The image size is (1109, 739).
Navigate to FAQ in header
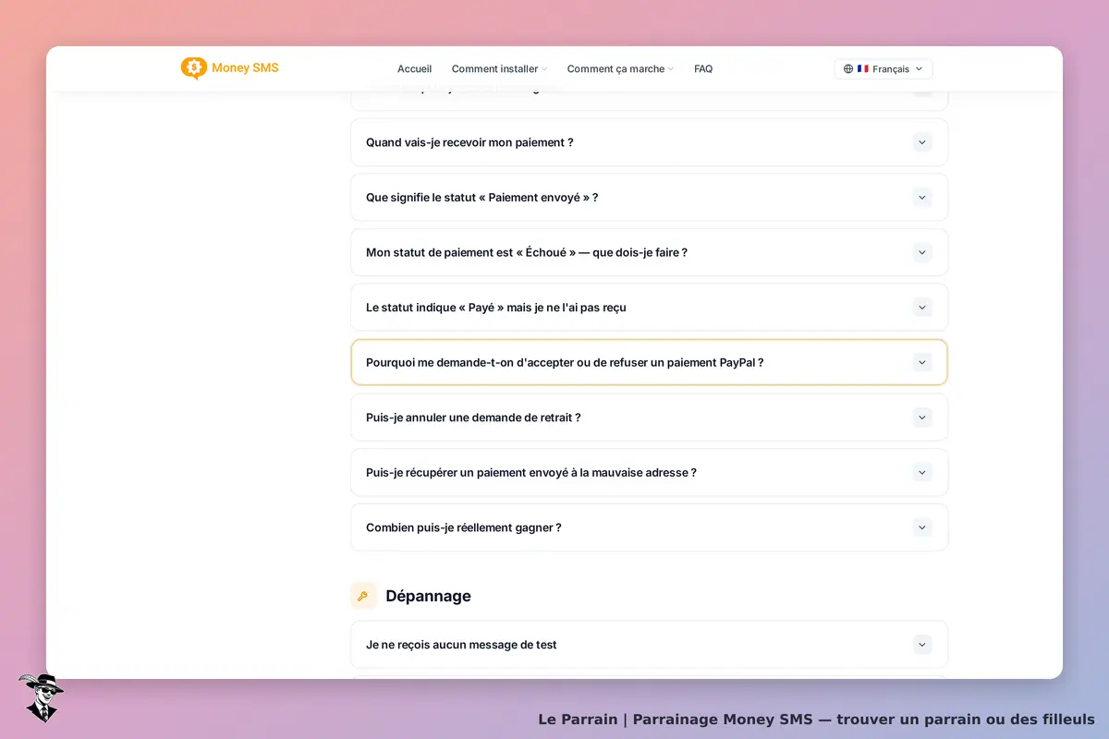click(x=703, y=69)
